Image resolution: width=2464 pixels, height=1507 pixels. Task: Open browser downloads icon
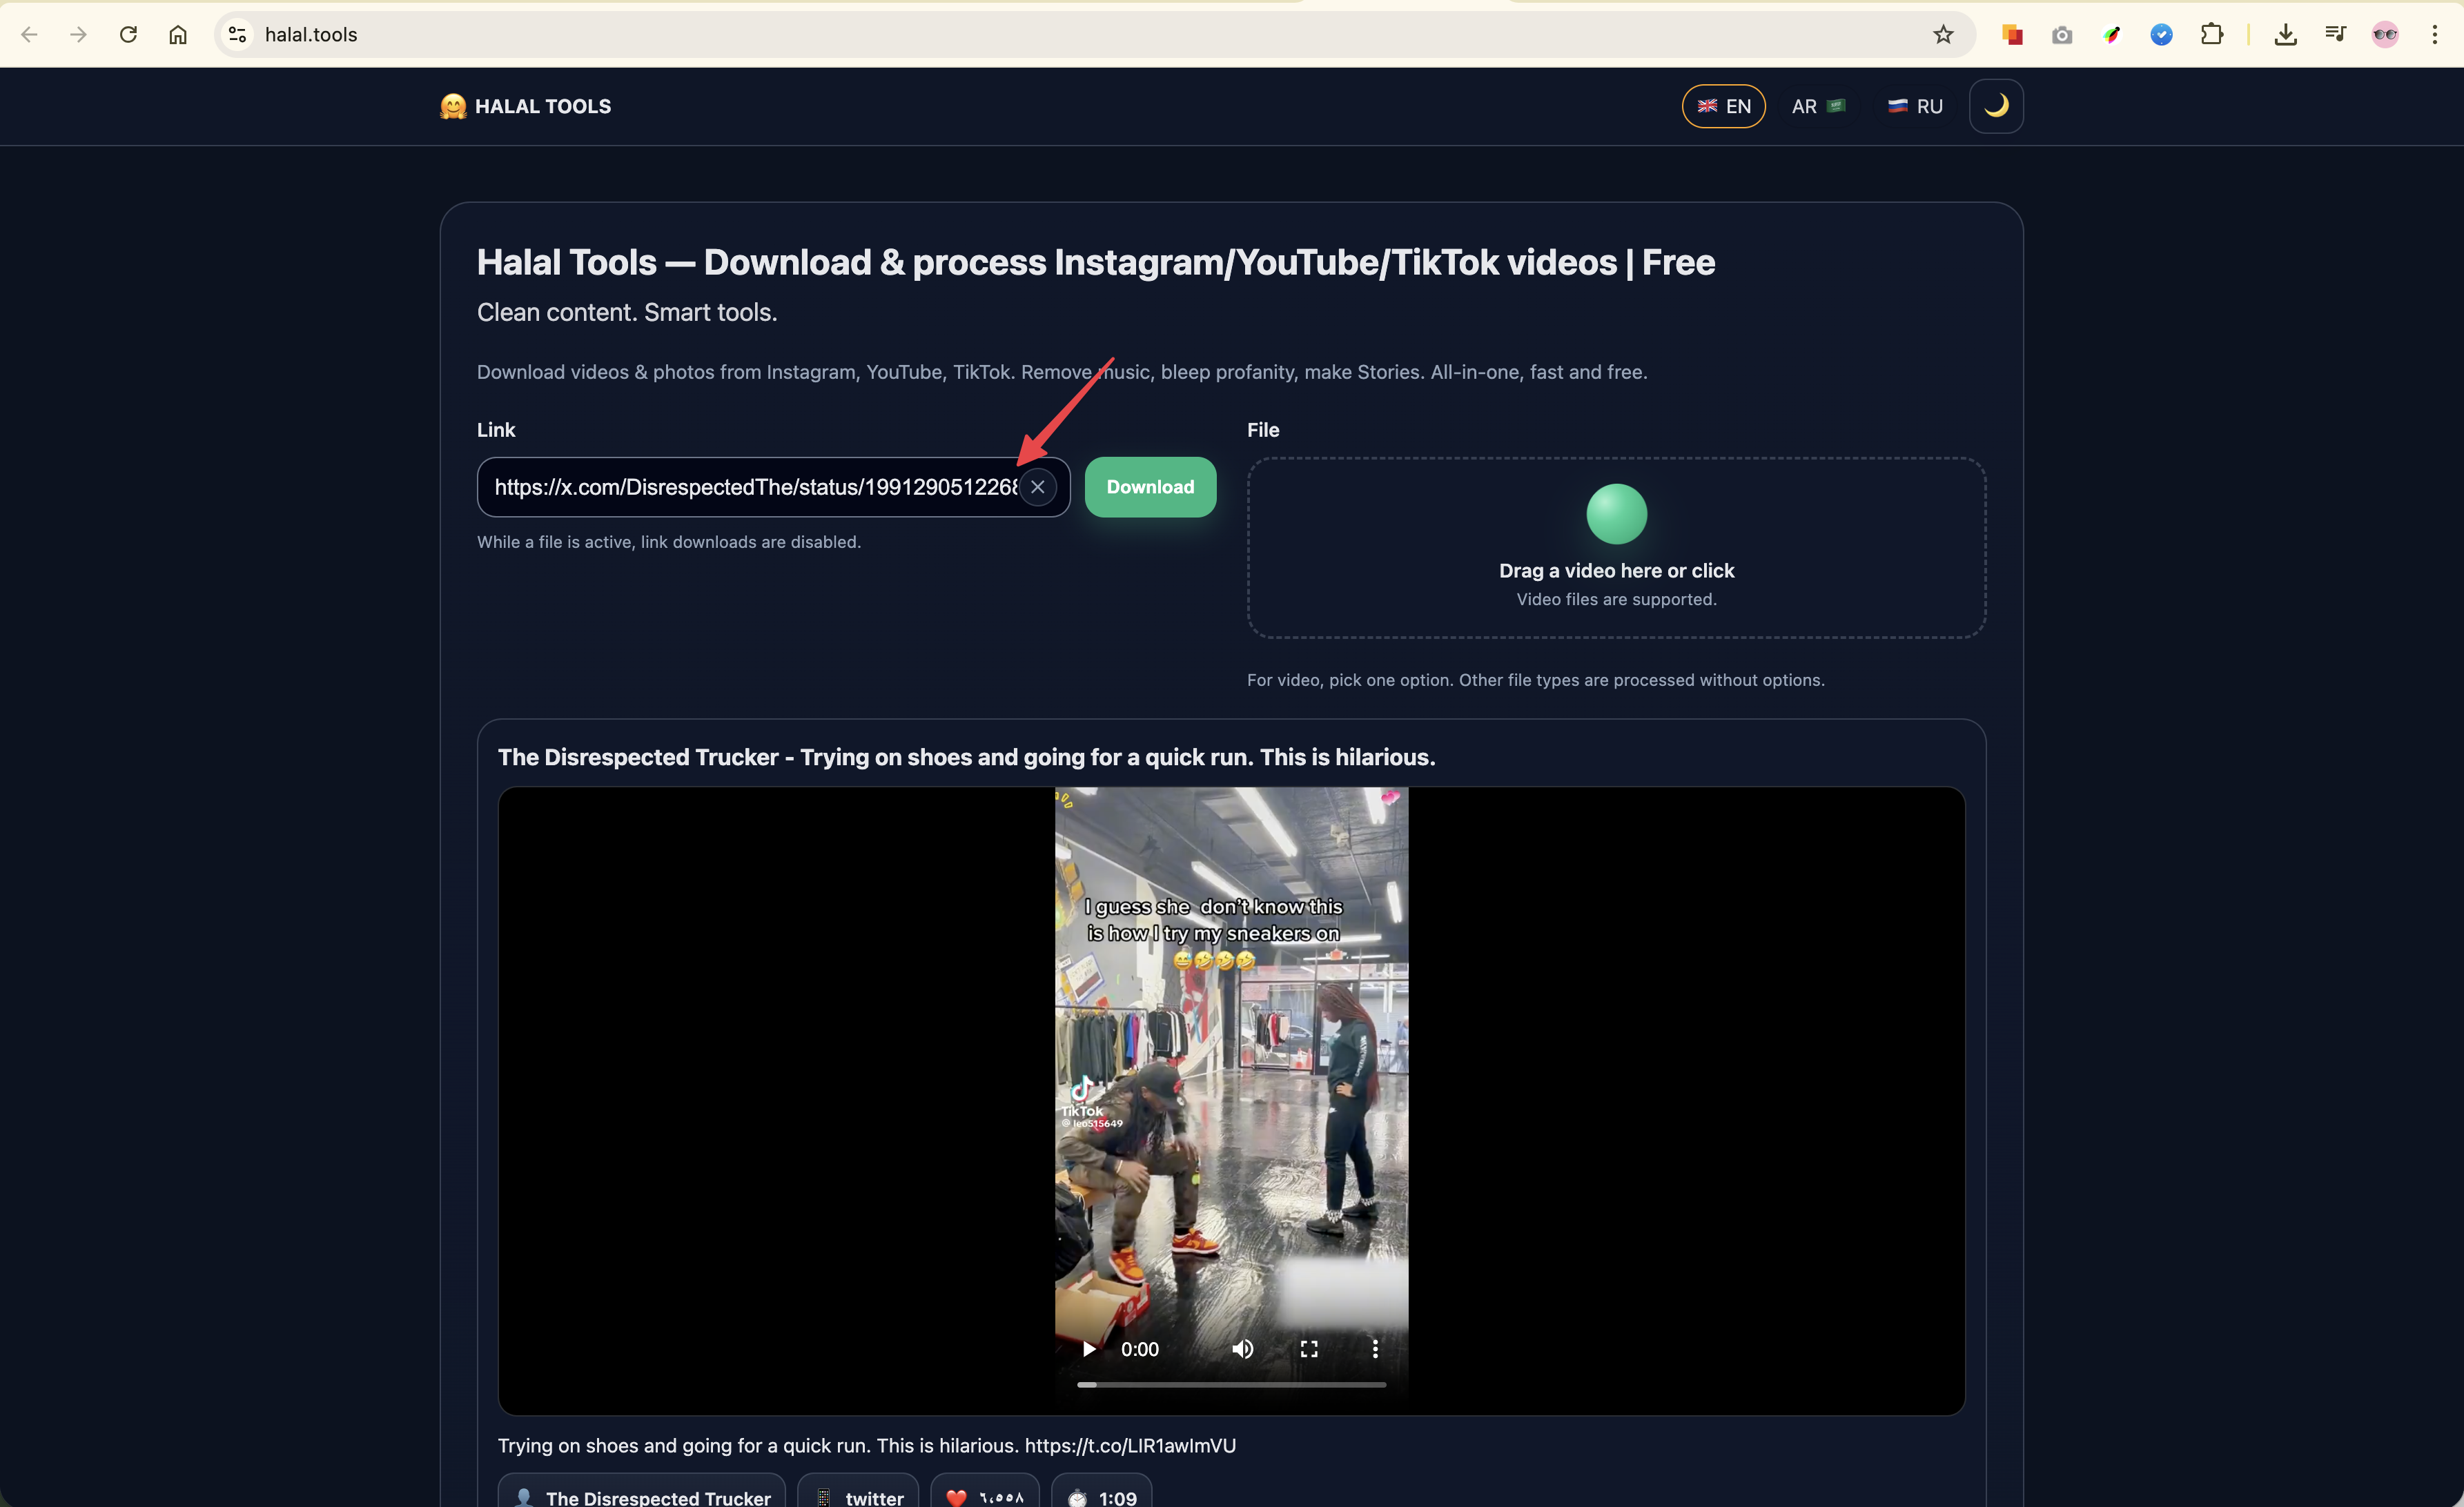[2285, 35]
